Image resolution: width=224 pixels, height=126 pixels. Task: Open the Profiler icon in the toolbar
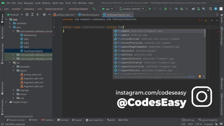(x=176, y=9)
